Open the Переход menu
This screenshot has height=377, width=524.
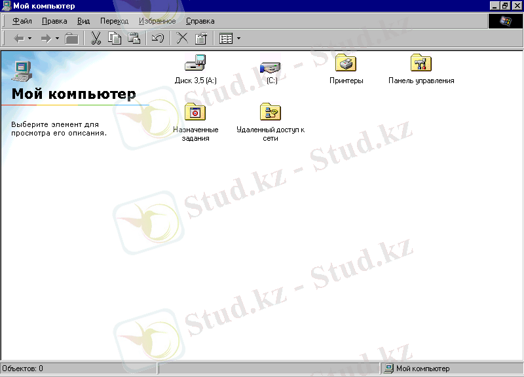(x=114, y=21)
